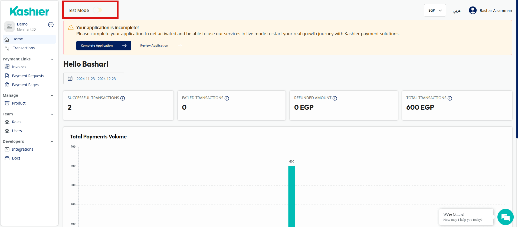Click the Docs icon
518x227 pixels.
(7, 158)
